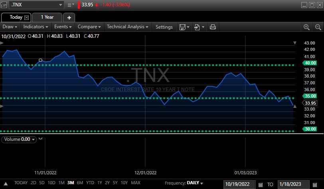Add a new chart tab with plus
The width and height of the screenshot is (324, 189).
(x=69, y=18)
